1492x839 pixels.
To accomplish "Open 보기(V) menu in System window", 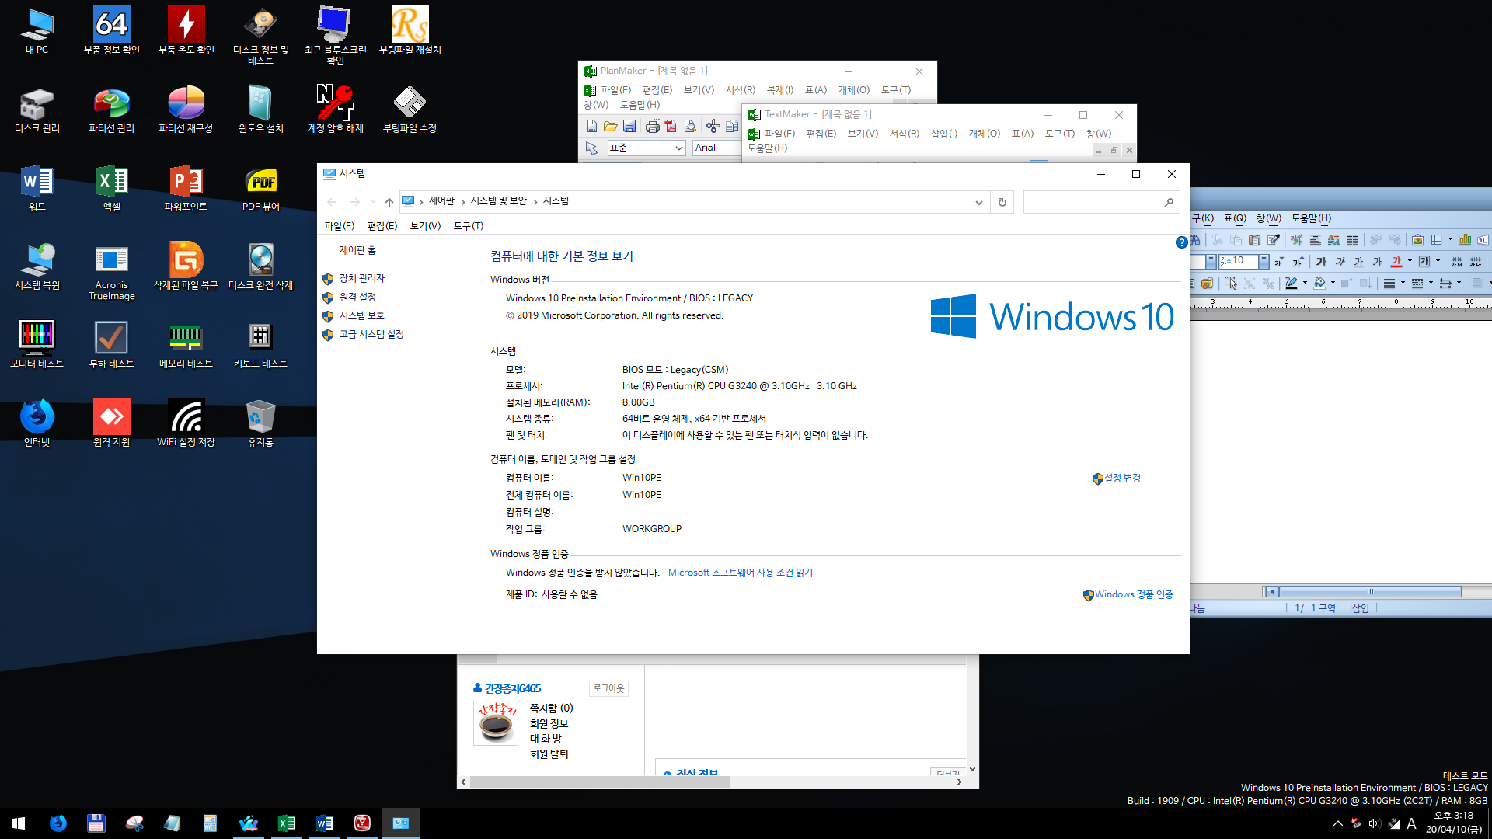I will click(x=425, y=226).
